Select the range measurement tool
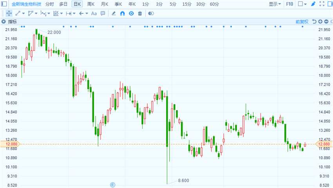Screen dimensions: 333x188 coord(56,13)
